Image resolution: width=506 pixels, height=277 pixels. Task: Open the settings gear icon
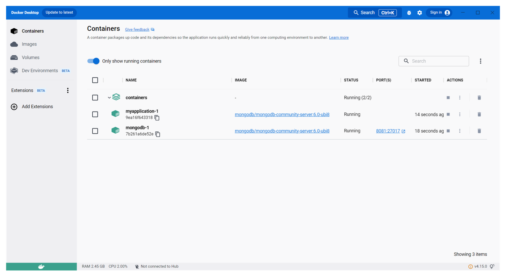(420, 13)
